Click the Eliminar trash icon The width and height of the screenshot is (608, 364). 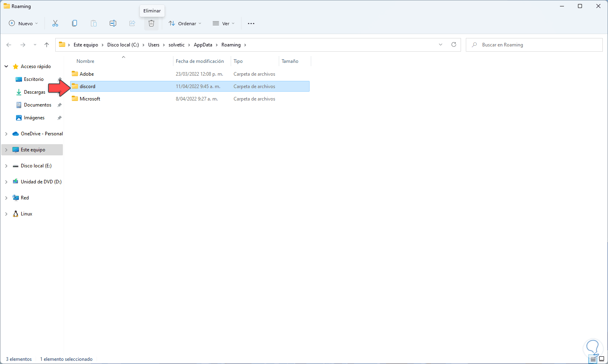click(x=151, y=23)
